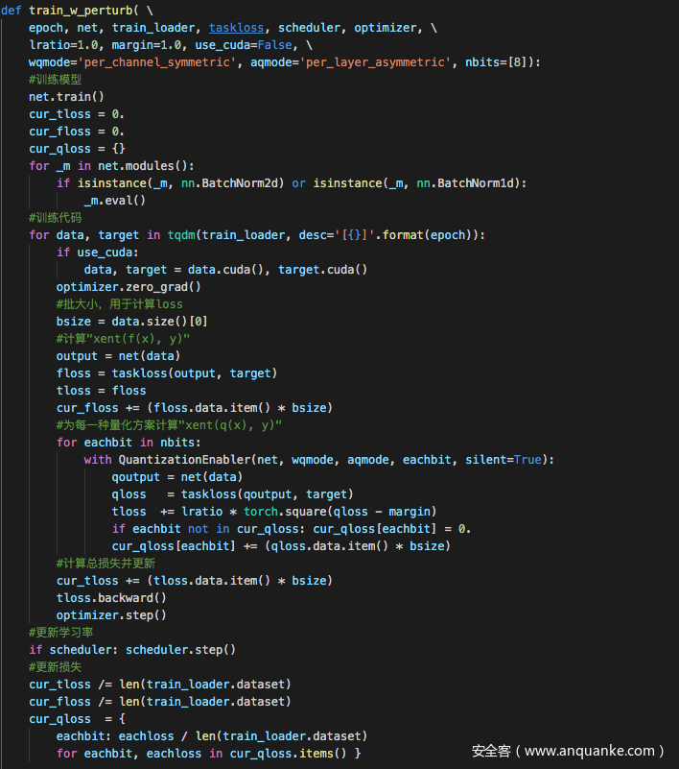Click the 'cur_qloss[eachbit] += (qloss.data.item()' line

click(x=281, y=546)
